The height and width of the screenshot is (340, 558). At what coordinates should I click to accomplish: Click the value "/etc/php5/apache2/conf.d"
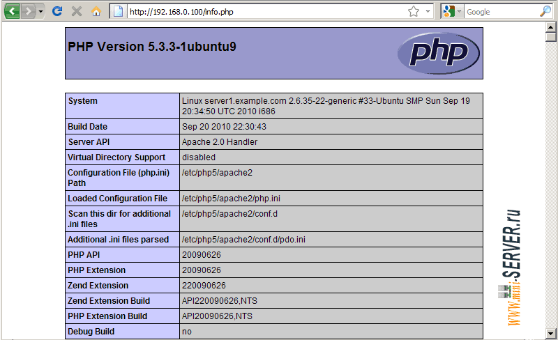pyautogui.click(x=229, y=214)
